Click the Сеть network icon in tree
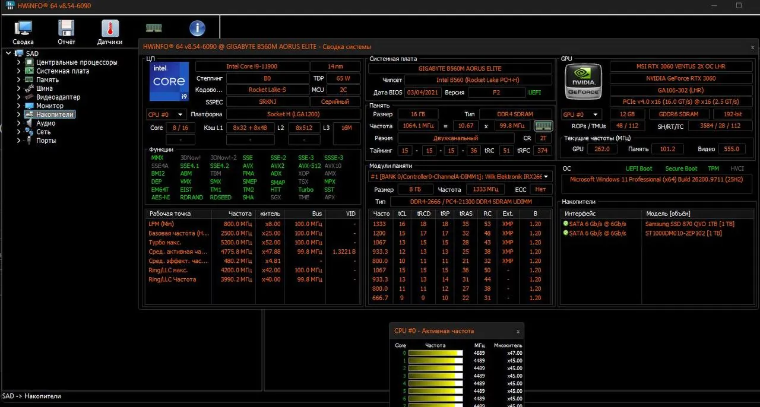 pos(28,132)
